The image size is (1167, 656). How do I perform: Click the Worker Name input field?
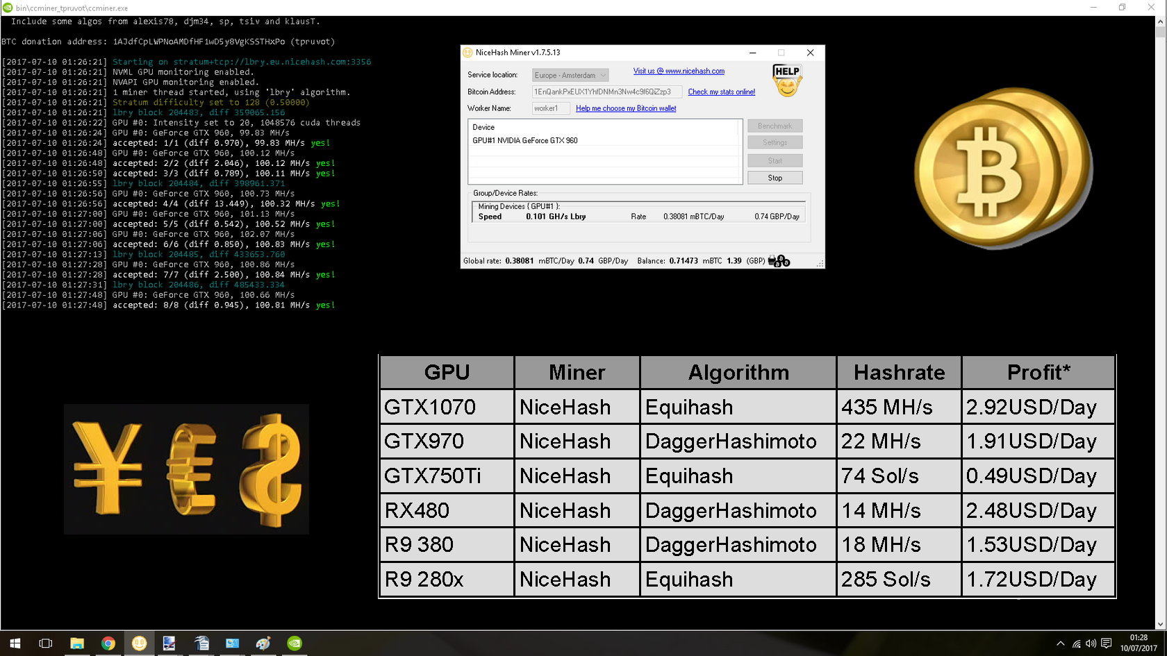[x=551, y=108]
